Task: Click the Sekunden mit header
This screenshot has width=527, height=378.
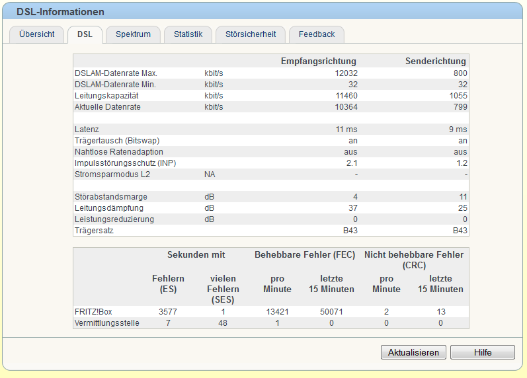Action: click(x=196, y=254)
